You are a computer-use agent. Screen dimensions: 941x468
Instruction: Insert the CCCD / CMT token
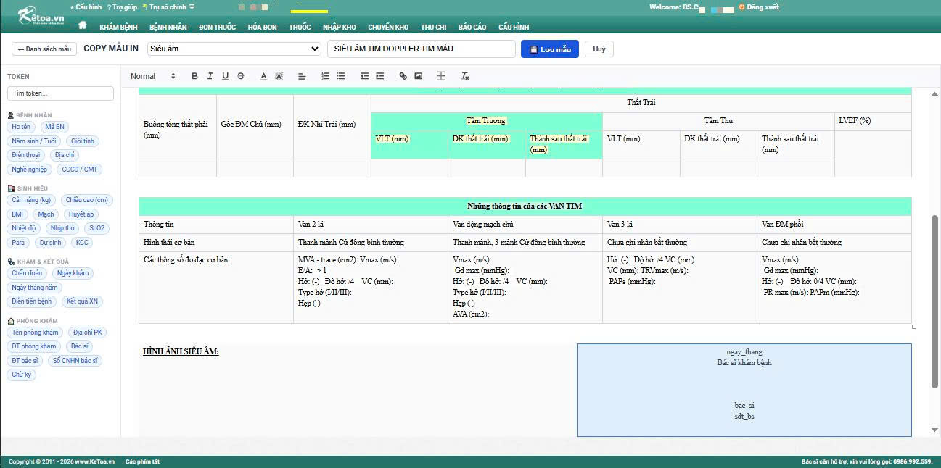point(80,170)
